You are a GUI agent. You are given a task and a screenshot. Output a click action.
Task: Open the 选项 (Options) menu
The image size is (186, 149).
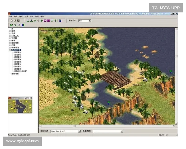coord(37,16)
